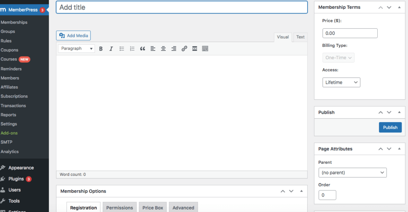Viewport: 408px width, 212px height.
Task: Collapse the Membership Terms panel
Action: pyautogui.click(x=399, y=7)
